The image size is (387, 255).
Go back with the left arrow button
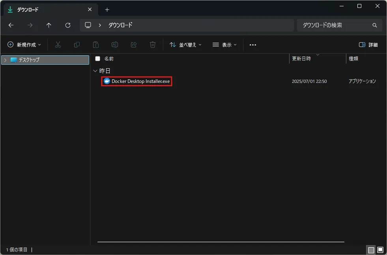tap(11, 25)
